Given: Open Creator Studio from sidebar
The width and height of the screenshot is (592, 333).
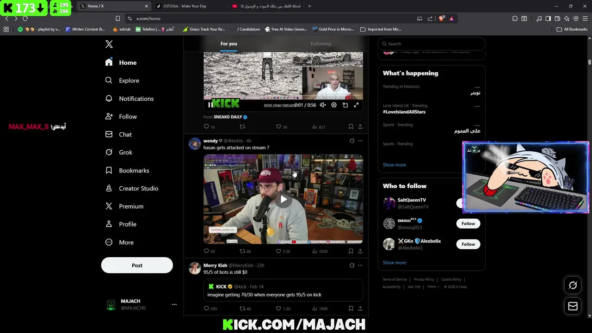Looking at the screenshot, I should pyautogui.click(x=131, y=188).
